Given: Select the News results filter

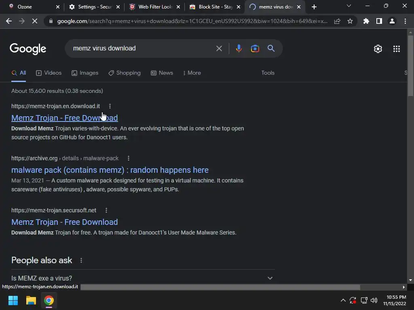Looking at the screenshot, I should [162, 73].
